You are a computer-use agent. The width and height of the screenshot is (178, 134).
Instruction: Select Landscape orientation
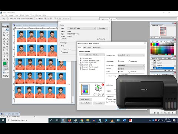[x=129, y=61]
